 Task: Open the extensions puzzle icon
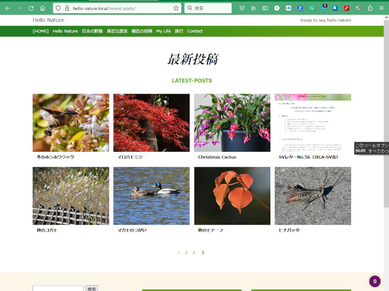[x=370, y=8]
